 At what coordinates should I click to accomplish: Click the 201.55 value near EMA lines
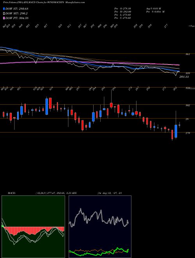tap(184, 77)
